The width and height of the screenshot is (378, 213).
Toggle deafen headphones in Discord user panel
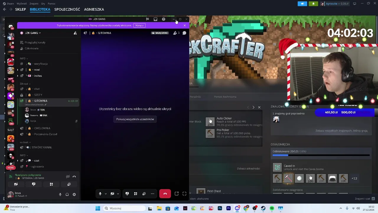67,194
